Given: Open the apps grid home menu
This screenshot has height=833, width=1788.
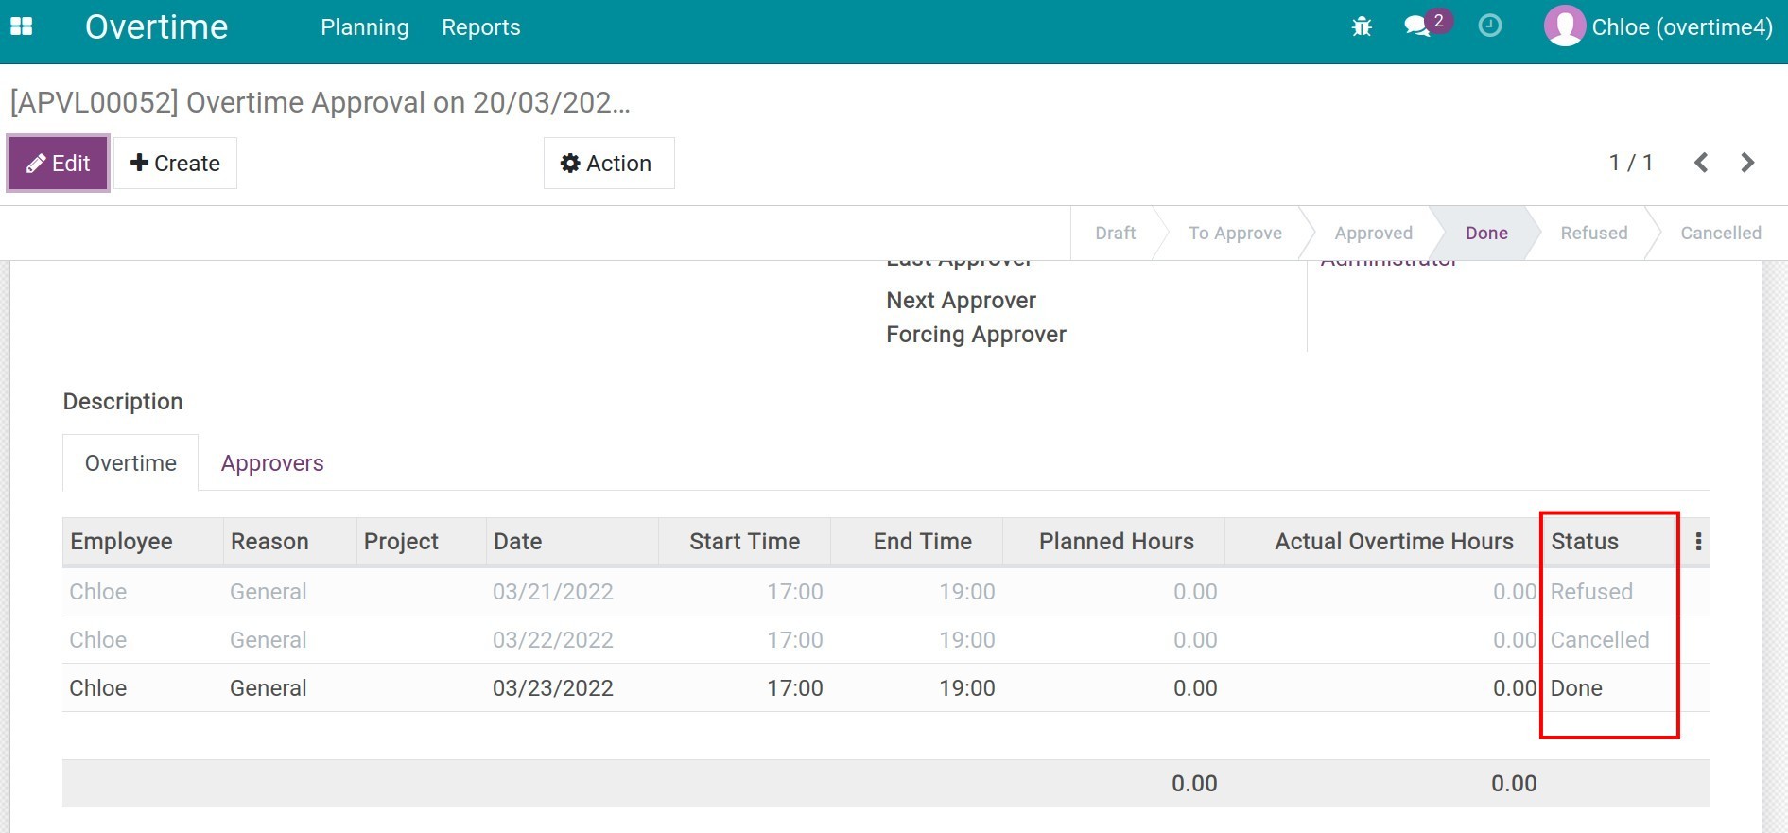Looking at the screenshot, I should pyautogui.click(x=21, y=26).
